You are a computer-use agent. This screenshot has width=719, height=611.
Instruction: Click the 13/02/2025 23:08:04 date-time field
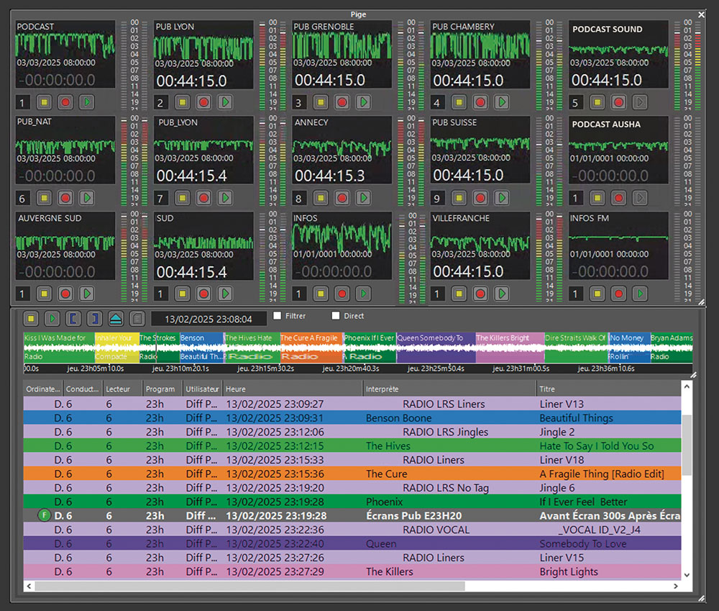click(x=208, y=318)
